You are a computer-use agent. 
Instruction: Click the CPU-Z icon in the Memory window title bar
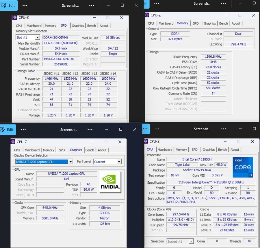tap(147, 15)
